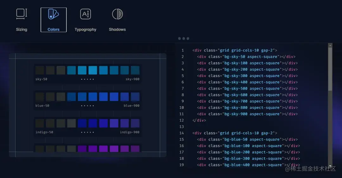
Task: Click bg-sky-400 in code line 6
Action: tap(236, 82)
